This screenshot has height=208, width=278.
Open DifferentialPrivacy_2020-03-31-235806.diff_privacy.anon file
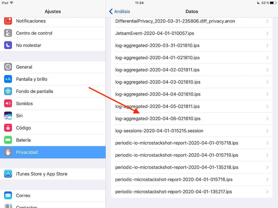pyautogui.click(x=192, y=21)
